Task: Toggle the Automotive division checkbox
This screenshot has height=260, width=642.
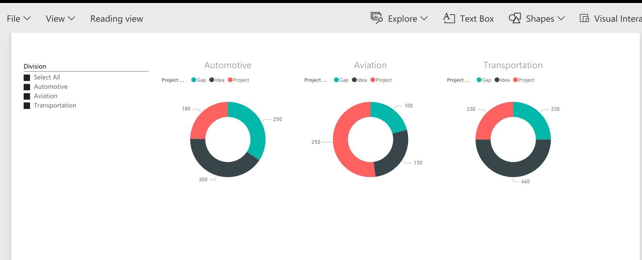Action: coord(27,87)
